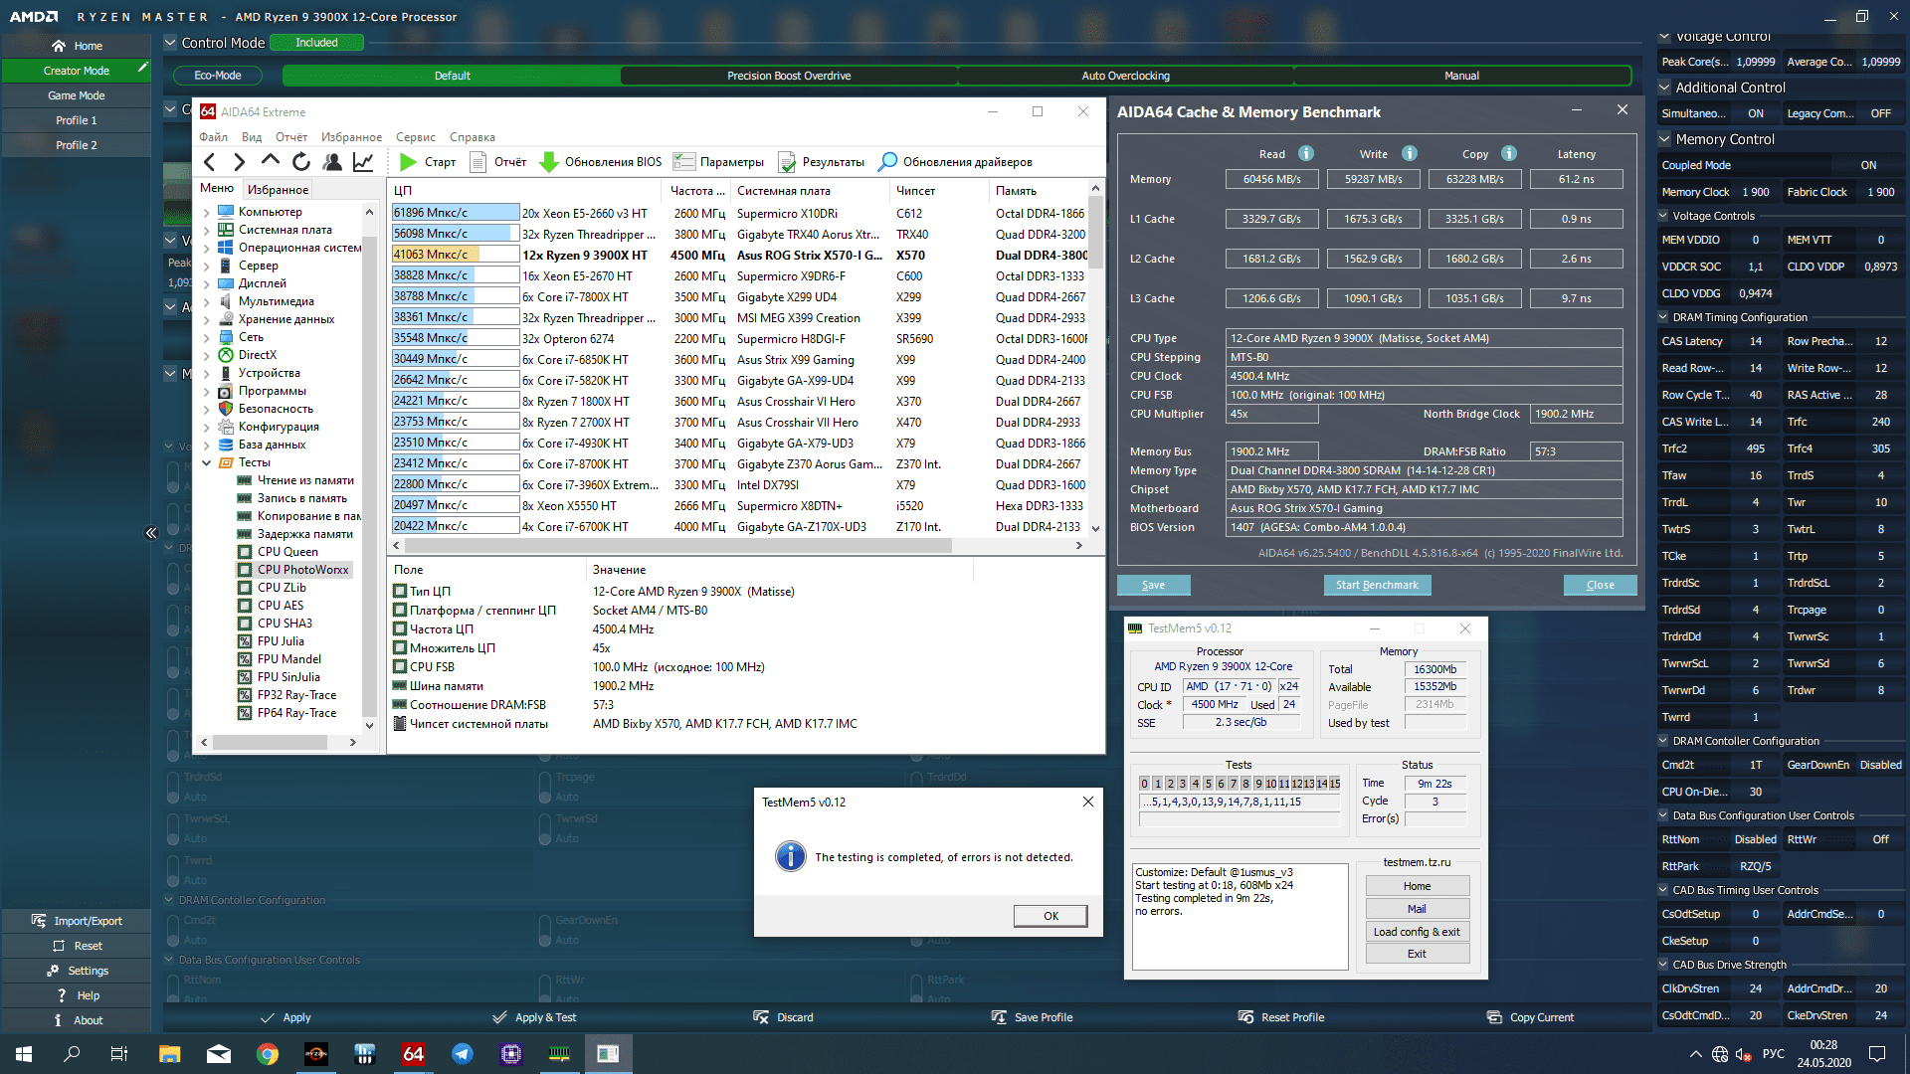Open taskbar search icon

(72, 1054)
